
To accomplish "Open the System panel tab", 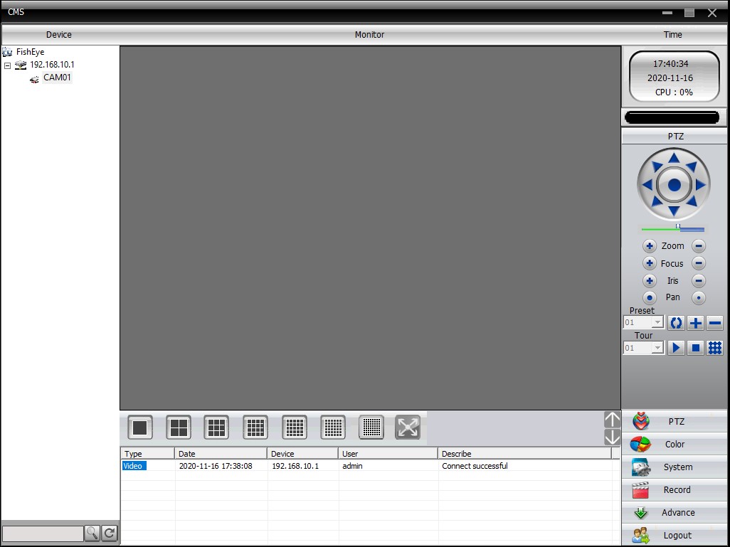I will pos(675,467).
